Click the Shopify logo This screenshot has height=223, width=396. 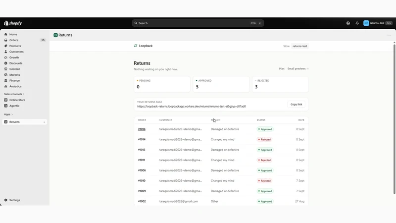tap(13, 23)
